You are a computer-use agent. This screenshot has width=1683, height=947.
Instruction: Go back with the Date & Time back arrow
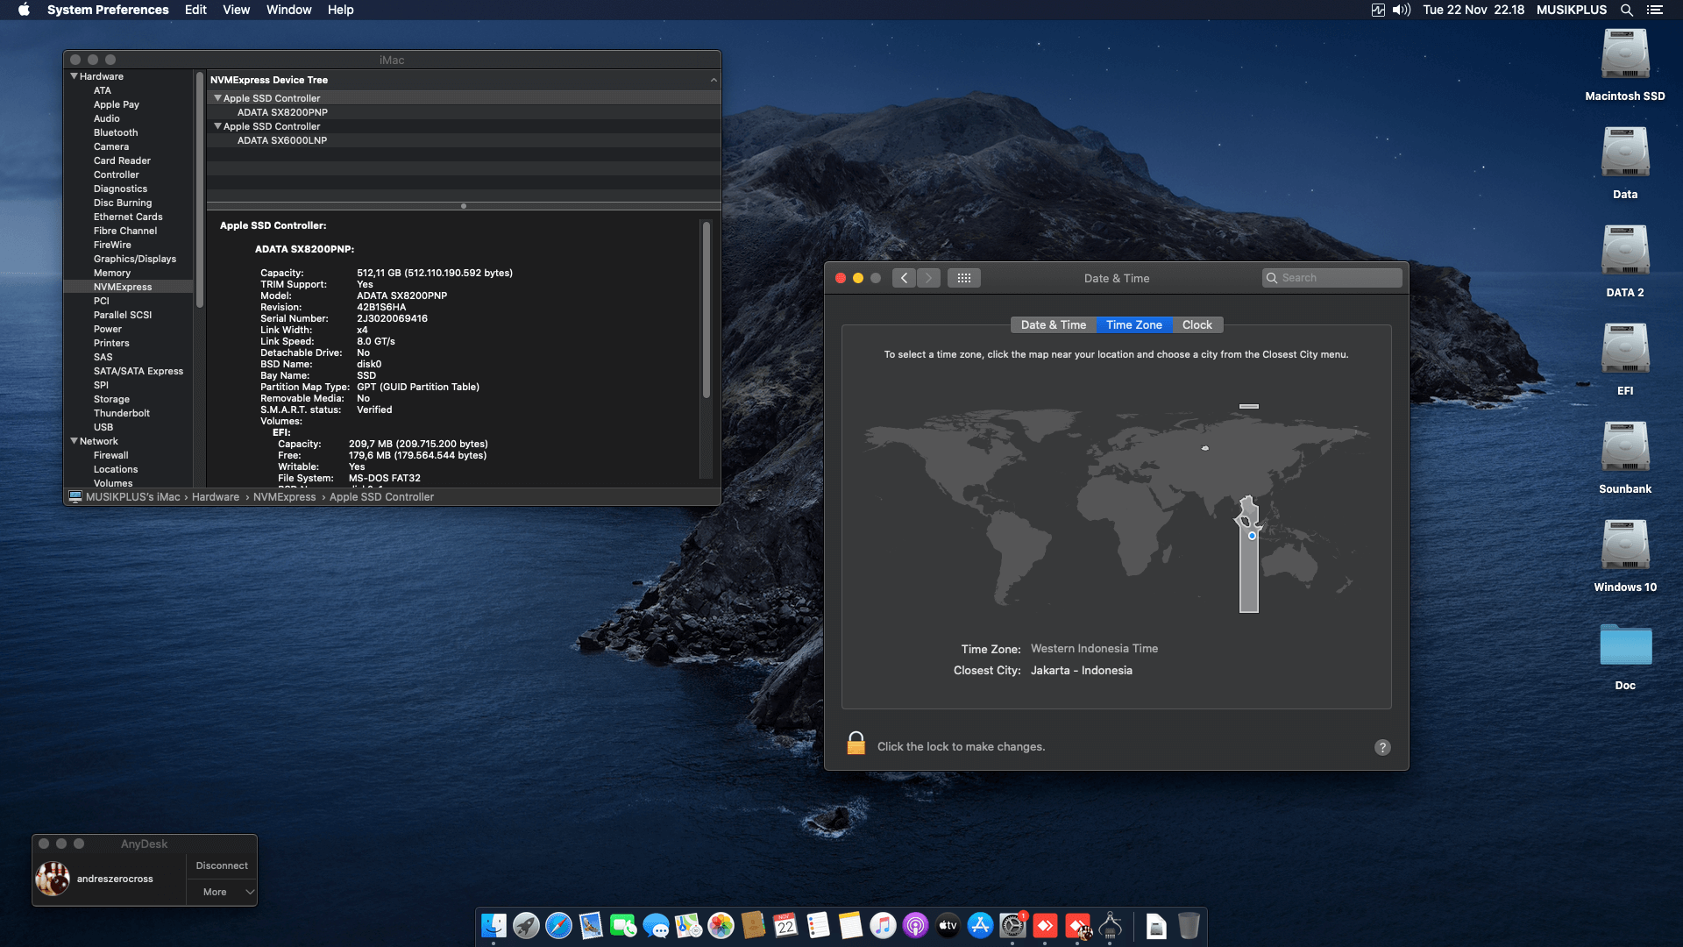(904, 278)
